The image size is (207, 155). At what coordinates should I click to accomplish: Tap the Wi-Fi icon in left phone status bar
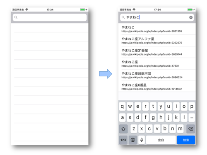[26, 10]
